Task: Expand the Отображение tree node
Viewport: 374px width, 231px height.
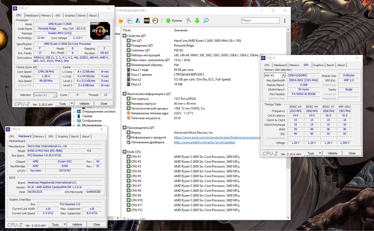Action: click(x=74, y=121)
